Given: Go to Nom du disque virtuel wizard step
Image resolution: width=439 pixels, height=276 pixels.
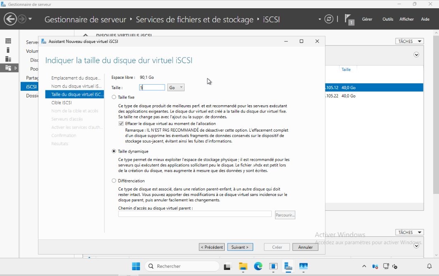Looking at the screenshot, I should 76,86.
